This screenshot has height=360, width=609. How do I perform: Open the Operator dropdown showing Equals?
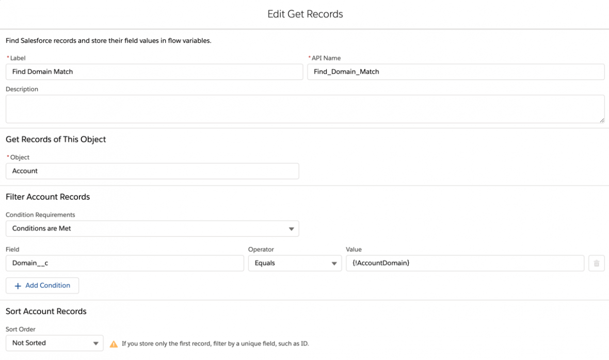[294, 263]
